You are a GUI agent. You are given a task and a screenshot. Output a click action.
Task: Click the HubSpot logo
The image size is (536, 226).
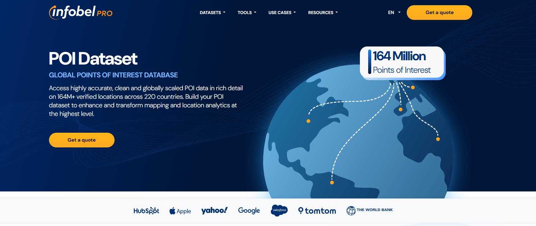click(146, 211)
